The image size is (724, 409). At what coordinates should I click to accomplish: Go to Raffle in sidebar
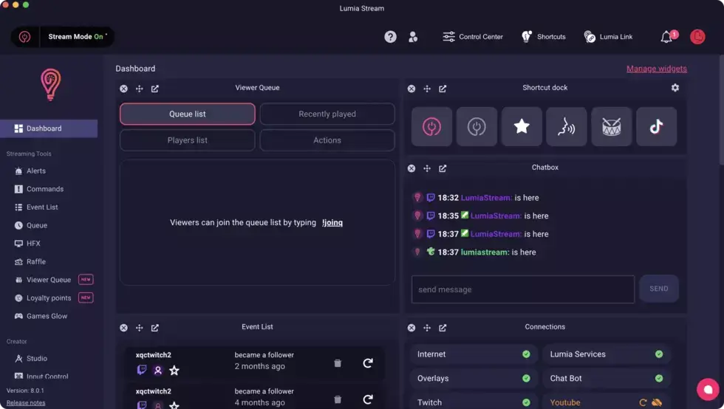click(36, 261)
